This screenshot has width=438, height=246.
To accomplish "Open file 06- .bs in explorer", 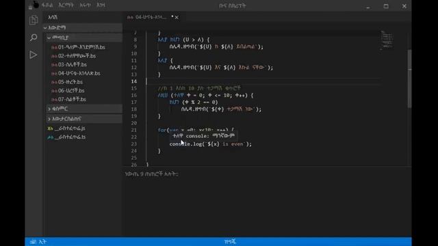I will pos(71,91).
